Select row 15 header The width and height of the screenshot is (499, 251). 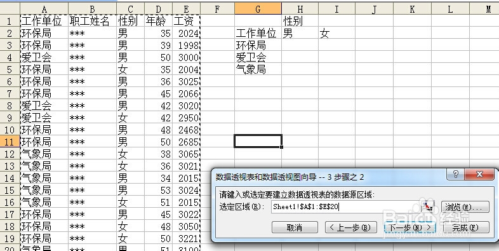[10, 190]
